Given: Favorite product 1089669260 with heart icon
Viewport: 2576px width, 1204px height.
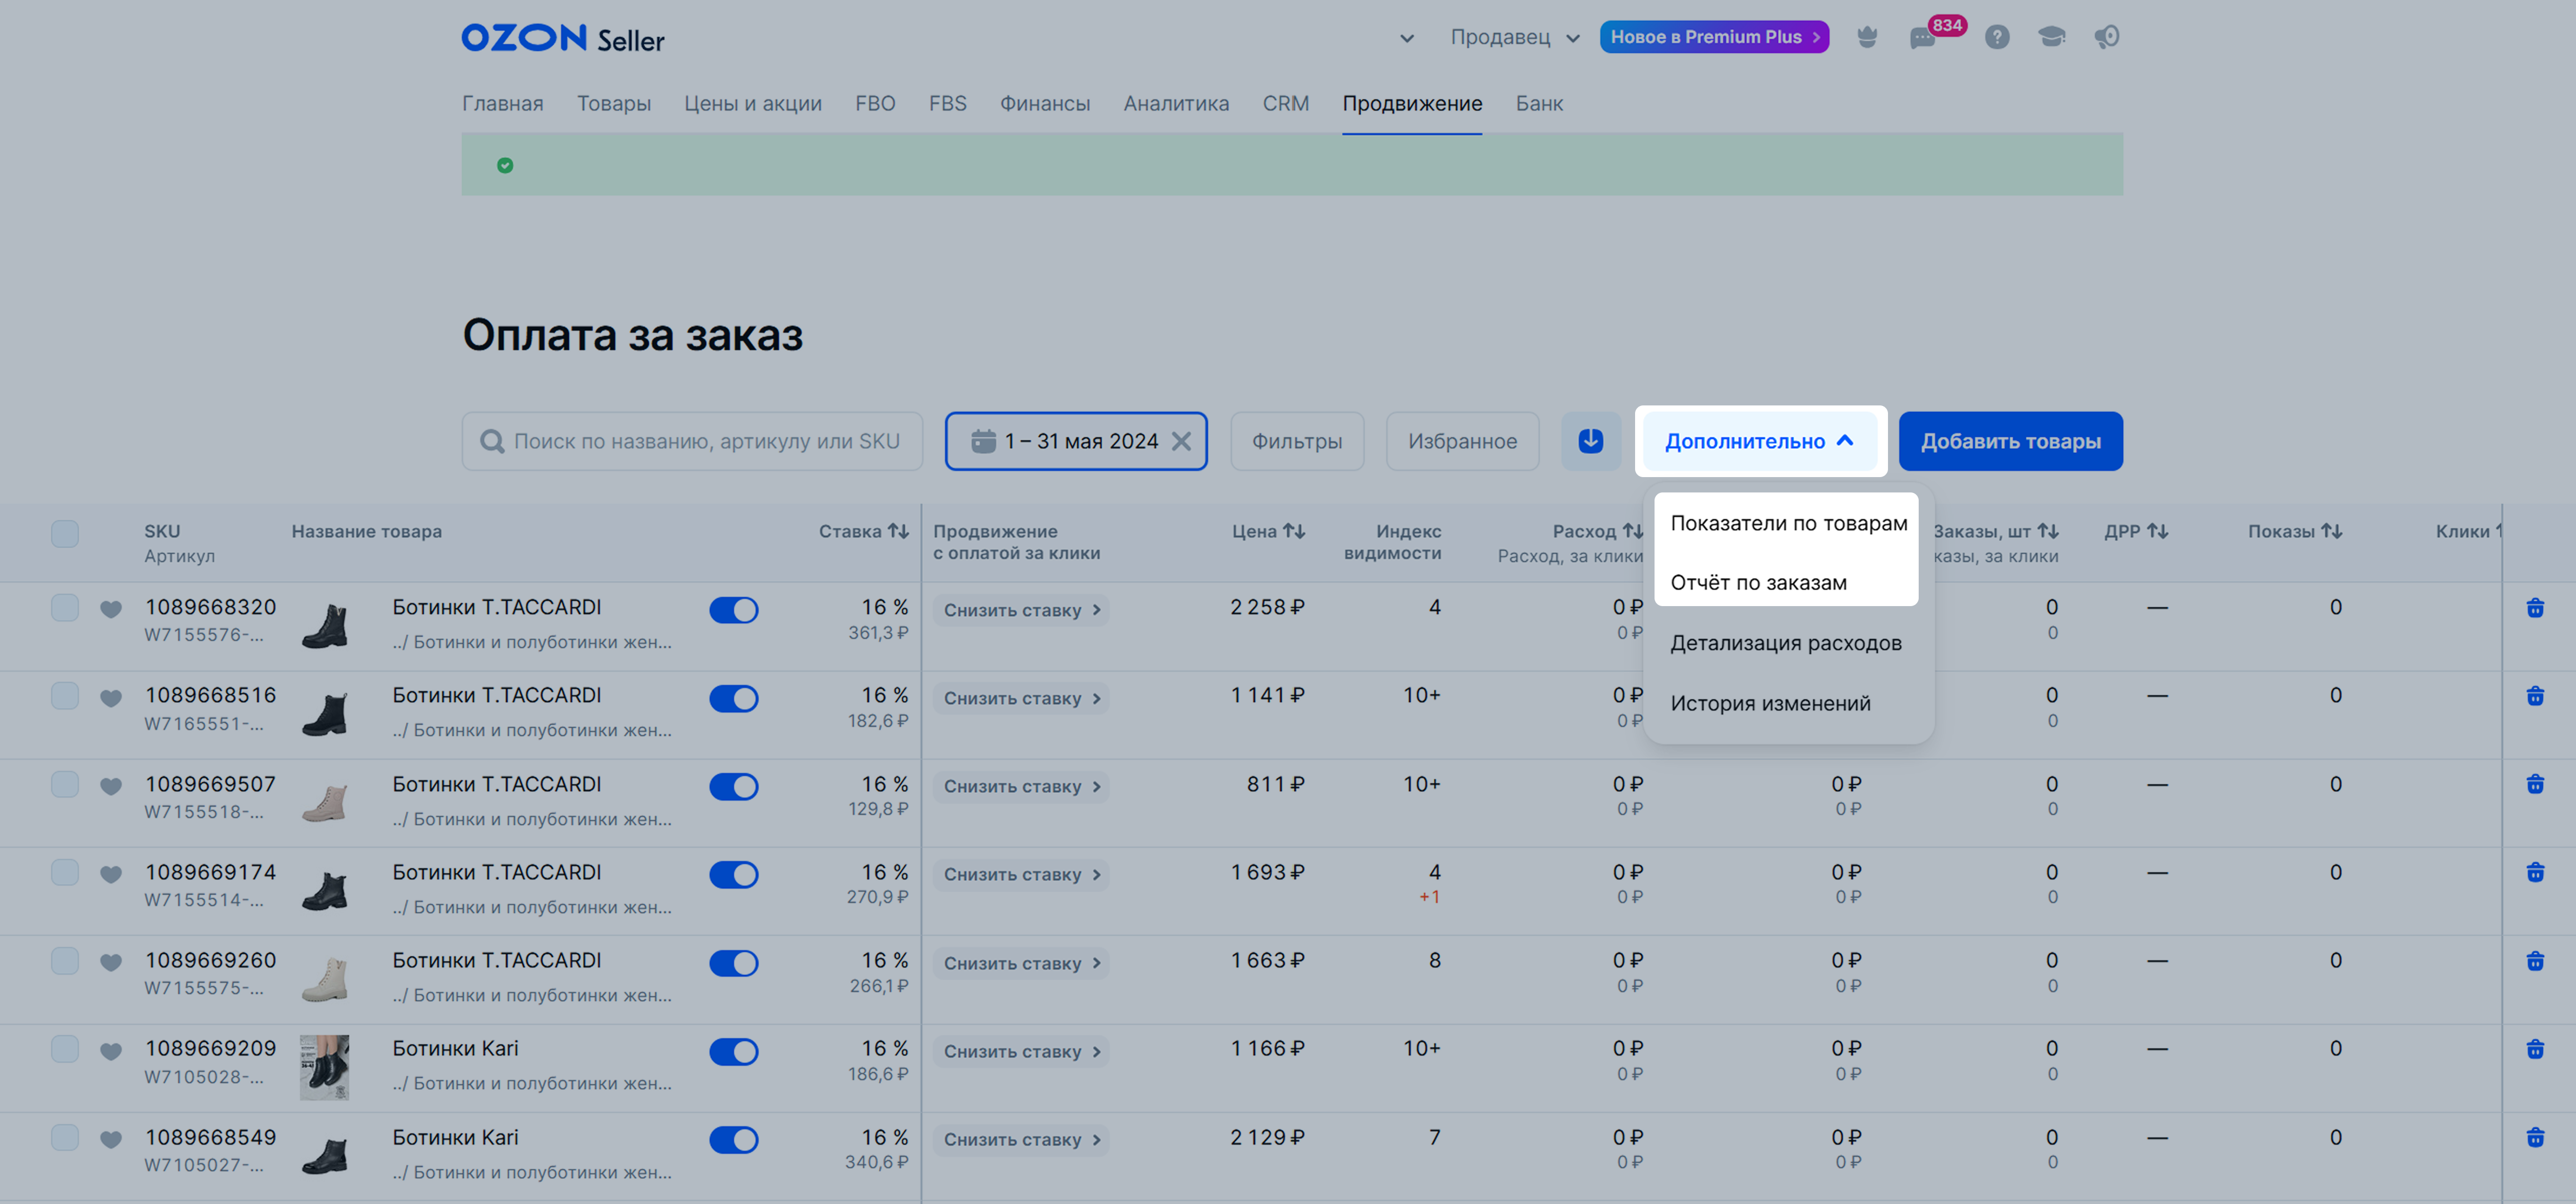Looking at the screenshot, I should (x=111, y=962).
